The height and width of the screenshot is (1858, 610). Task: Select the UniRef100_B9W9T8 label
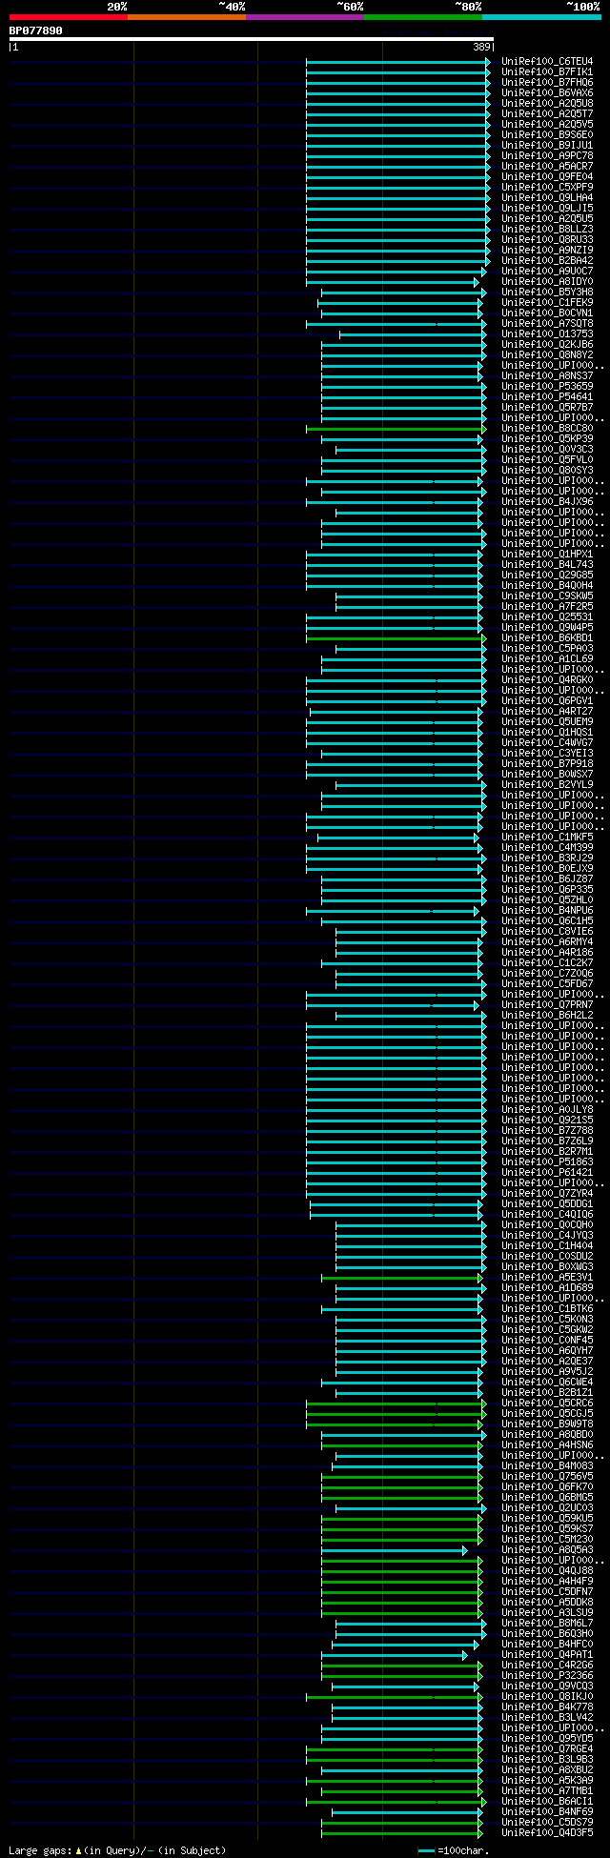coord(547,1424)
